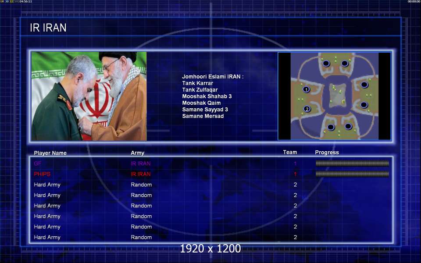
Task: Click the "IR IRAN" screen title
Action: click(48, 28)
